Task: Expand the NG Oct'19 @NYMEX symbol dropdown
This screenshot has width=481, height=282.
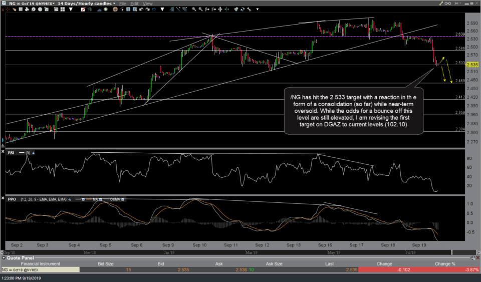Action: point(54,4)
